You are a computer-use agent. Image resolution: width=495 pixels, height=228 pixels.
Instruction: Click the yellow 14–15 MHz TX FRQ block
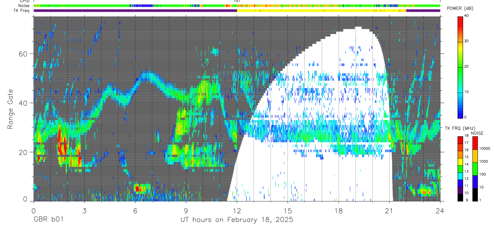460,162
